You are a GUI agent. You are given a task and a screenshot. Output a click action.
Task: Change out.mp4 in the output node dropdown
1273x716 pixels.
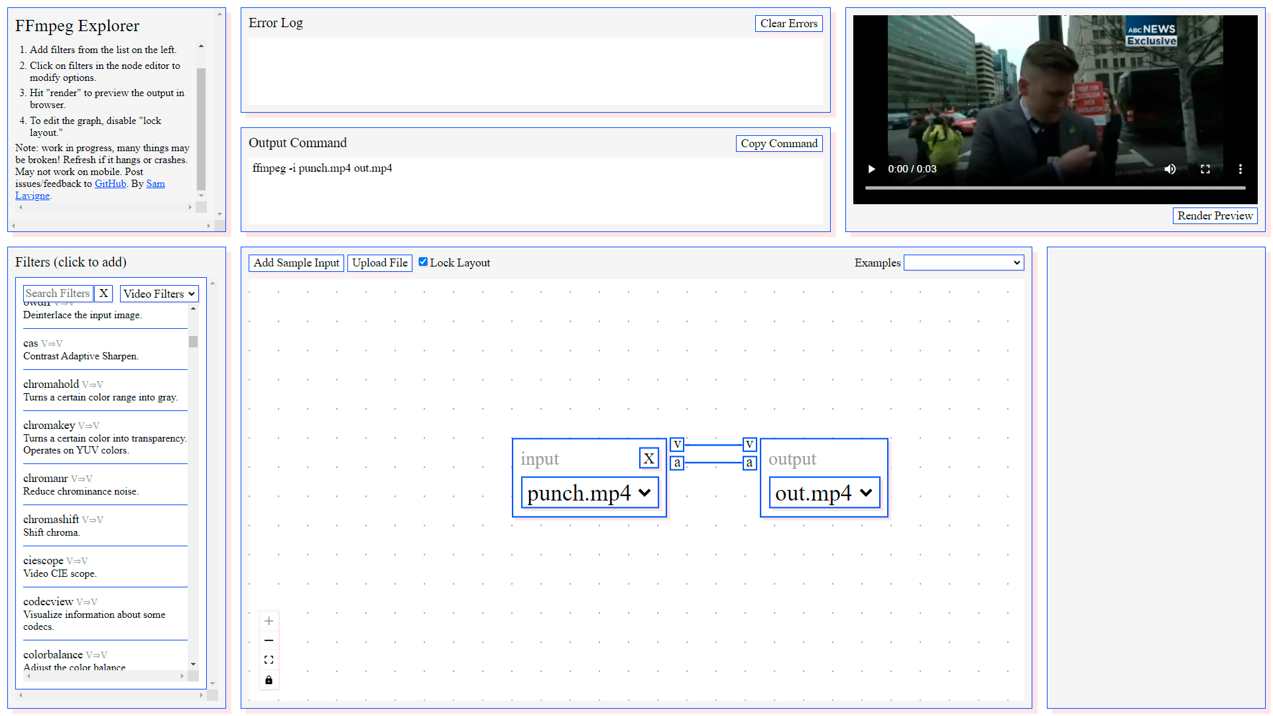[823, 493]
